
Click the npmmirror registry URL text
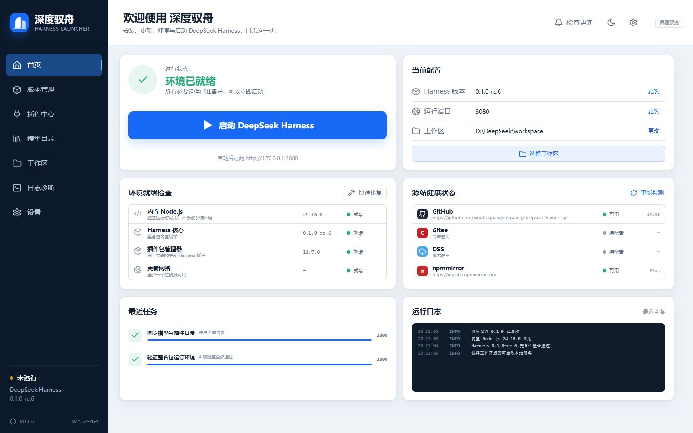(x=464, y=275)
